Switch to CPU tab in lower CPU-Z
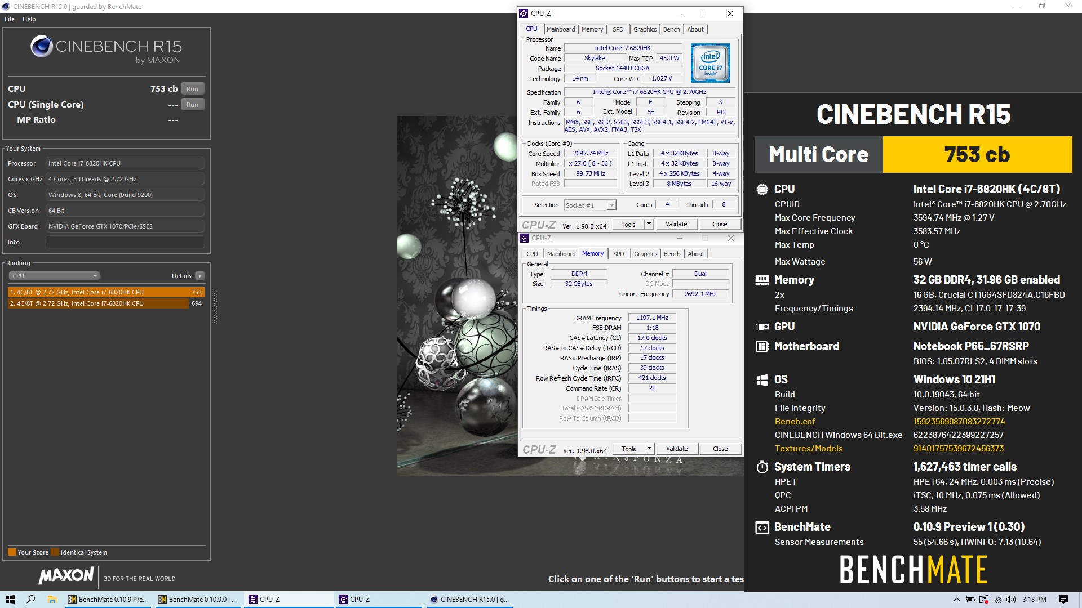The height and width of the screenshot is (608, 1082). tap(532, 254)
